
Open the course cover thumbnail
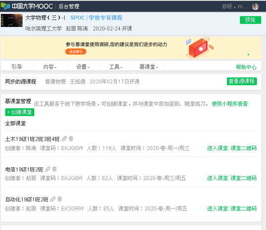(x=11, y=22)
